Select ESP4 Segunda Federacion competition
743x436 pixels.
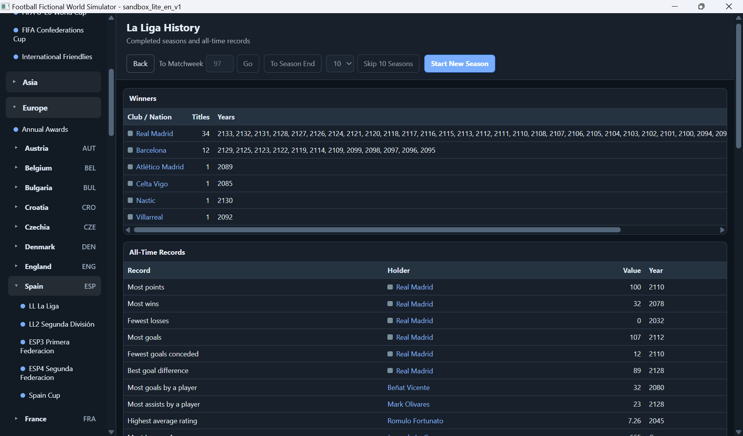[x=46, y=373]
